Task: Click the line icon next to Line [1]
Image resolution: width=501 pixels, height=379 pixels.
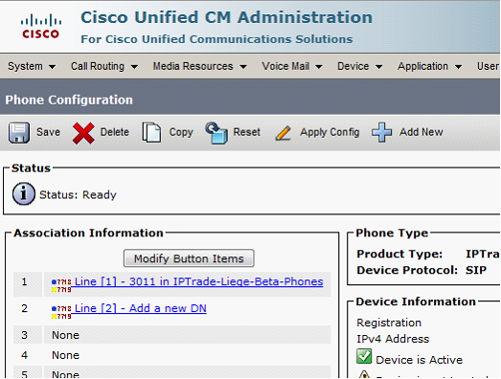Action: (x=61, y=285)
